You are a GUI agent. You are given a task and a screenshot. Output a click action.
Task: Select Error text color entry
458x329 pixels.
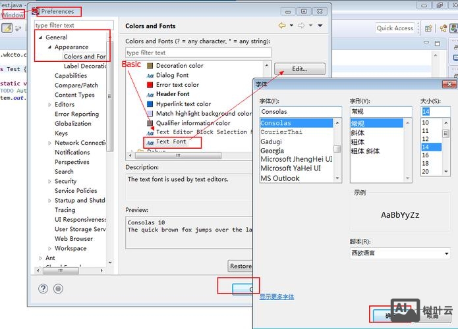pos(177,85)
